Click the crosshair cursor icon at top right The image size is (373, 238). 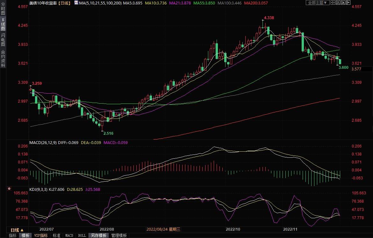click(x=333, y=3)
